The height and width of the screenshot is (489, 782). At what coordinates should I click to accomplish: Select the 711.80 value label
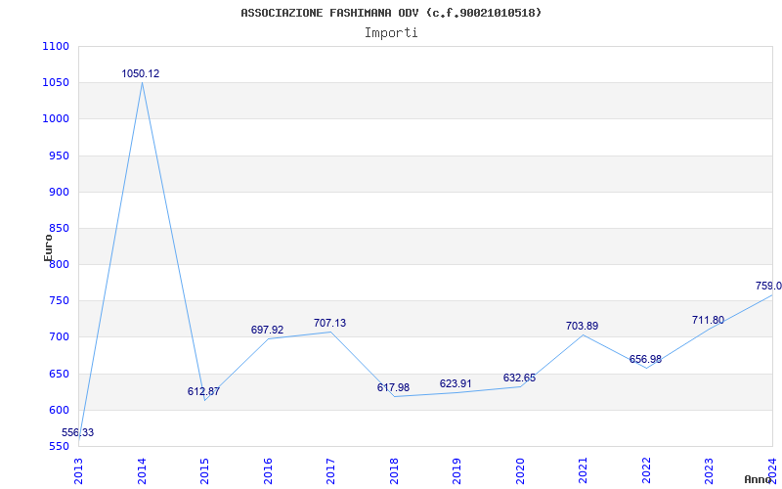click(x=708, y=321)
